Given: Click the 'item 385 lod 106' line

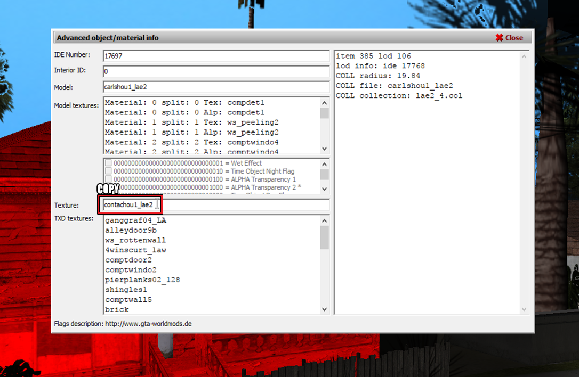Looking at the screenshot, I should (373, 56).
